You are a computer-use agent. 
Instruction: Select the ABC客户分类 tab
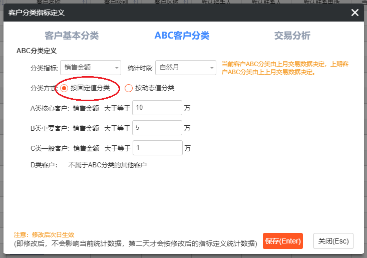click(182, 36)
